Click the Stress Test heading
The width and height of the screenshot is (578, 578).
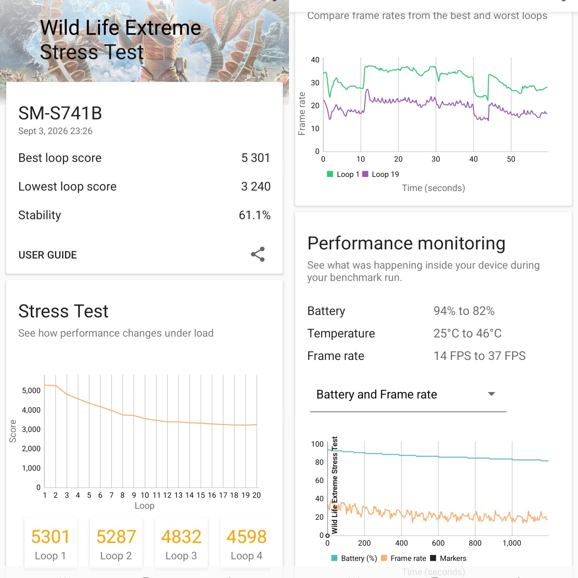point(64,311)
